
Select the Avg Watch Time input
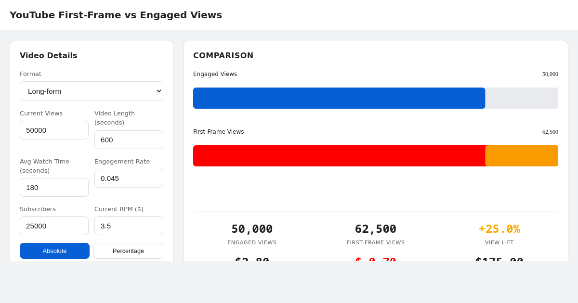click(x=54, y=187)
